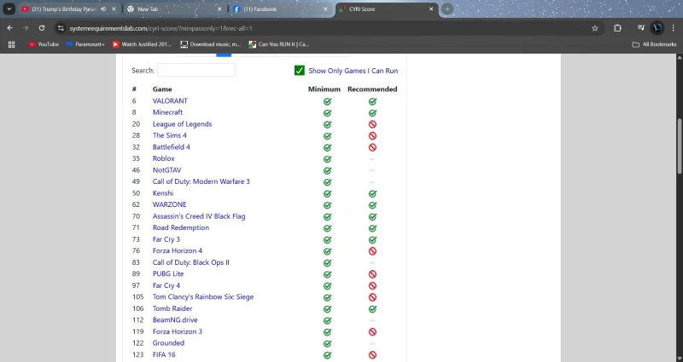
Task: Open the Call of Duty: Modern Warfare 3 link
Action: 201,181
